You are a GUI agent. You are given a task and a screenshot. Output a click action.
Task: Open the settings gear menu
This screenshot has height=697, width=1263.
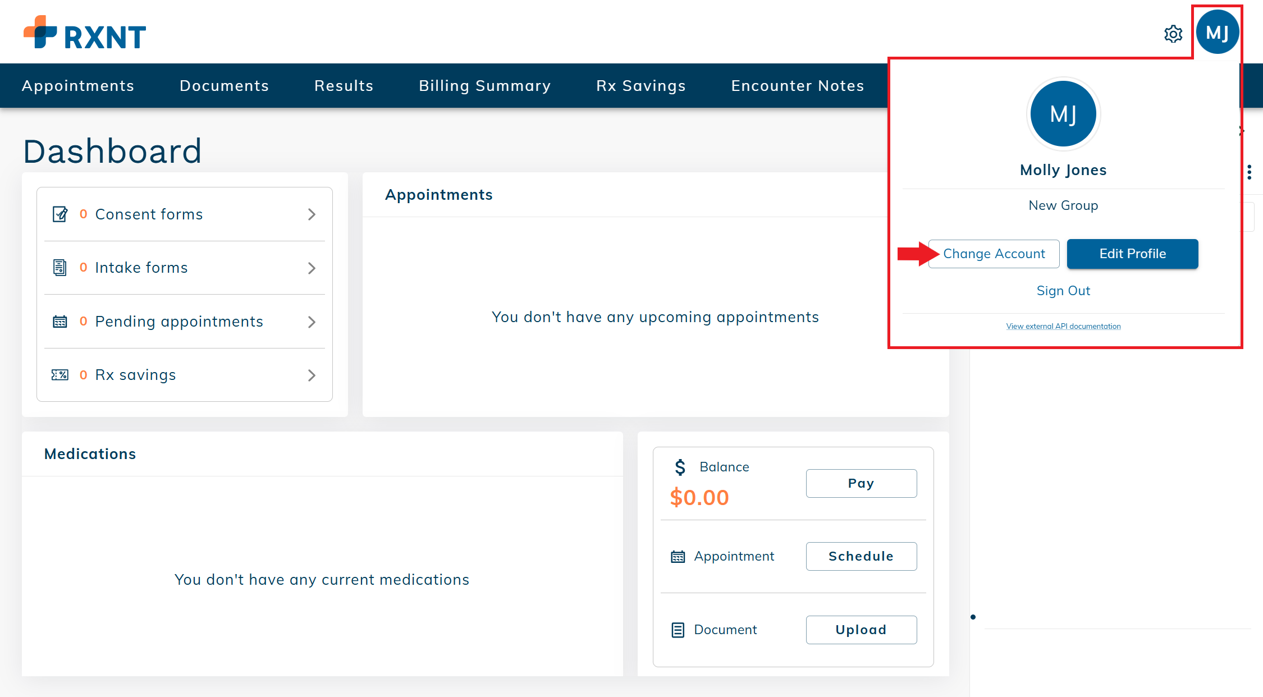(x=1173, y=34)
